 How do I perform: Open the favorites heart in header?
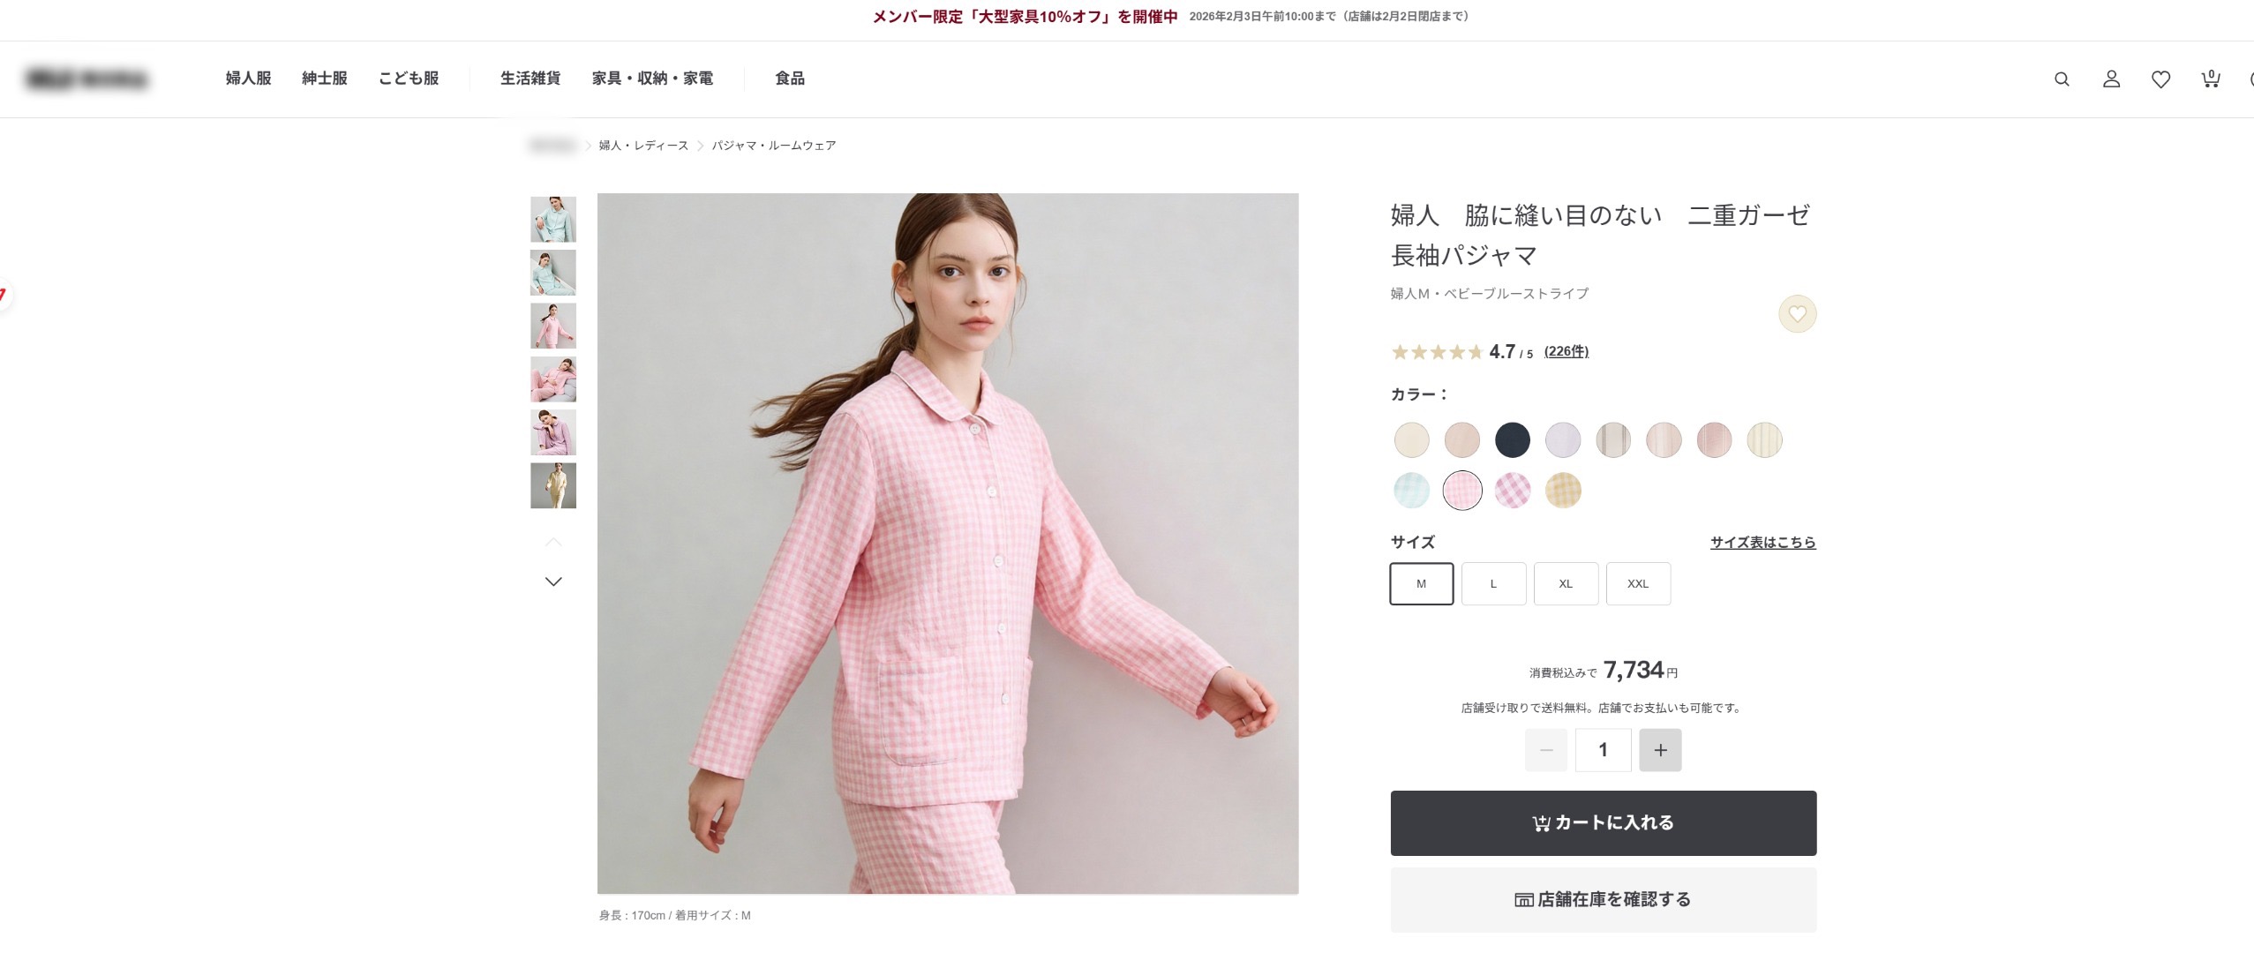point(2160,79)
